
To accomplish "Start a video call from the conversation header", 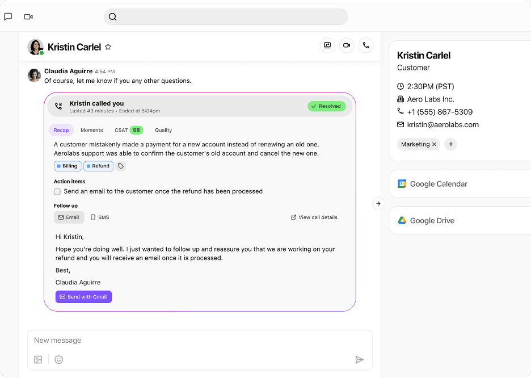I will 347,45.
